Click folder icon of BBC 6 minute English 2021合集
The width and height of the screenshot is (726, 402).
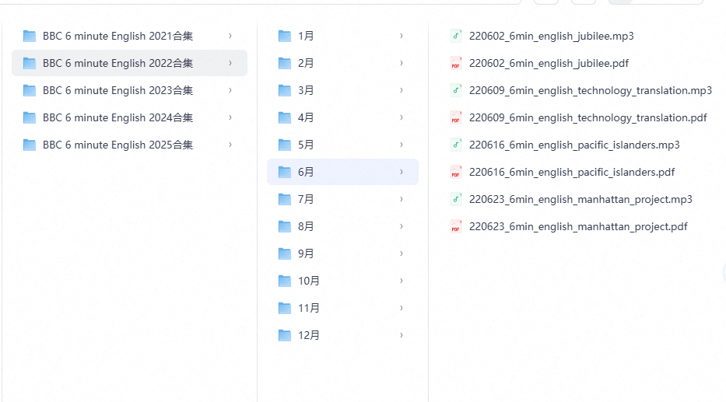(x=29, y=36)
